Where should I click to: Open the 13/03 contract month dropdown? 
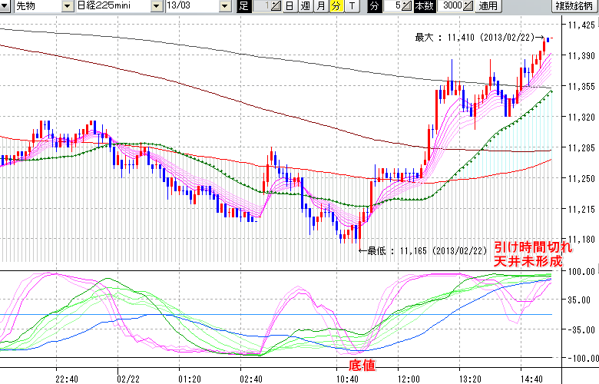coord(224,6)
